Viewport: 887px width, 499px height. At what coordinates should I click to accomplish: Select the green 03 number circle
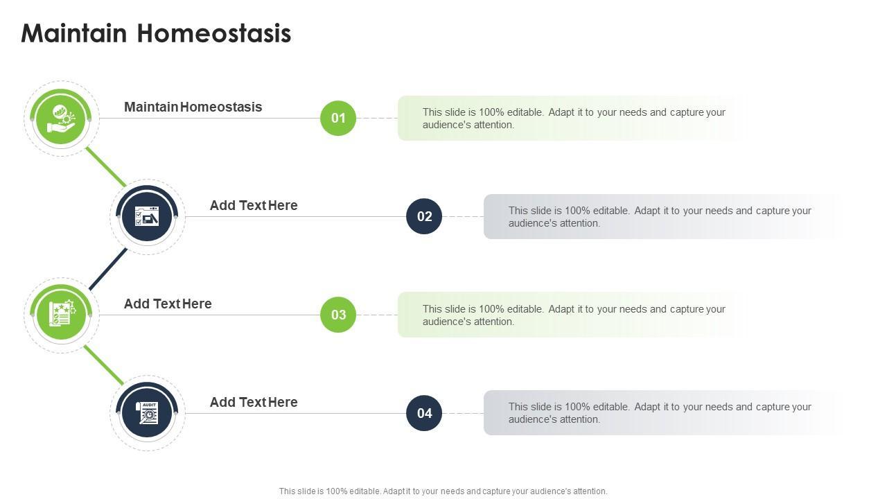click(x=338, y=315)
